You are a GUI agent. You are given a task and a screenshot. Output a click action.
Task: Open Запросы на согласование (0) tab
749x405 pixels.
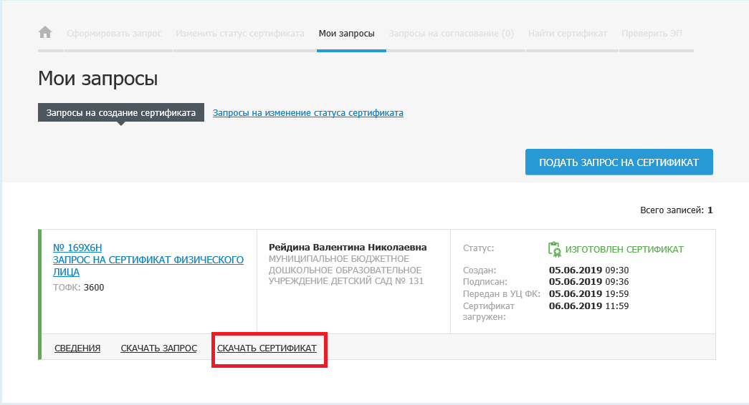point(452,34)
